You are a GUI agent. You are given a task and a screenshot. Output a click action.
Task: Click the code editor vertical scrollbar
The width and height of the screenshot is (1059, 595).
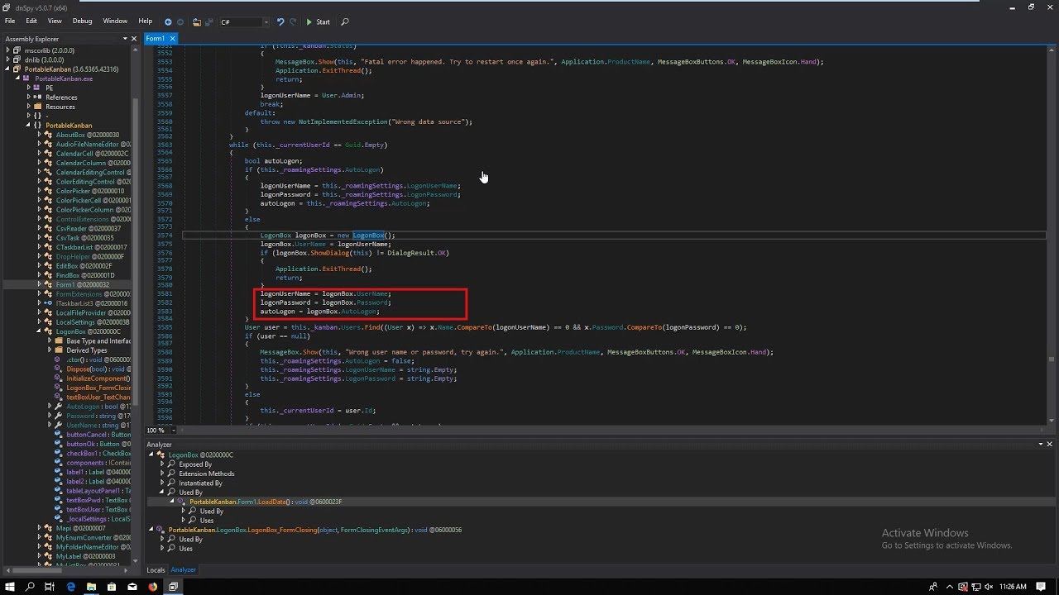click(x=1052, y=236)
